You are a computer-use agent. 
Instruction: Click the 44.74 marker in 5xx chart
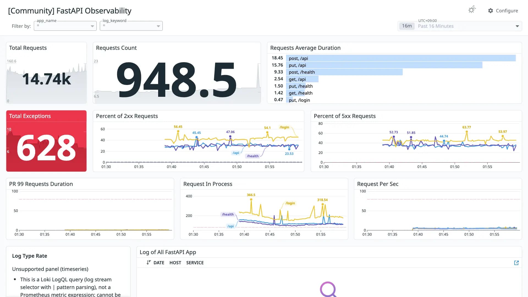point(444,141)
